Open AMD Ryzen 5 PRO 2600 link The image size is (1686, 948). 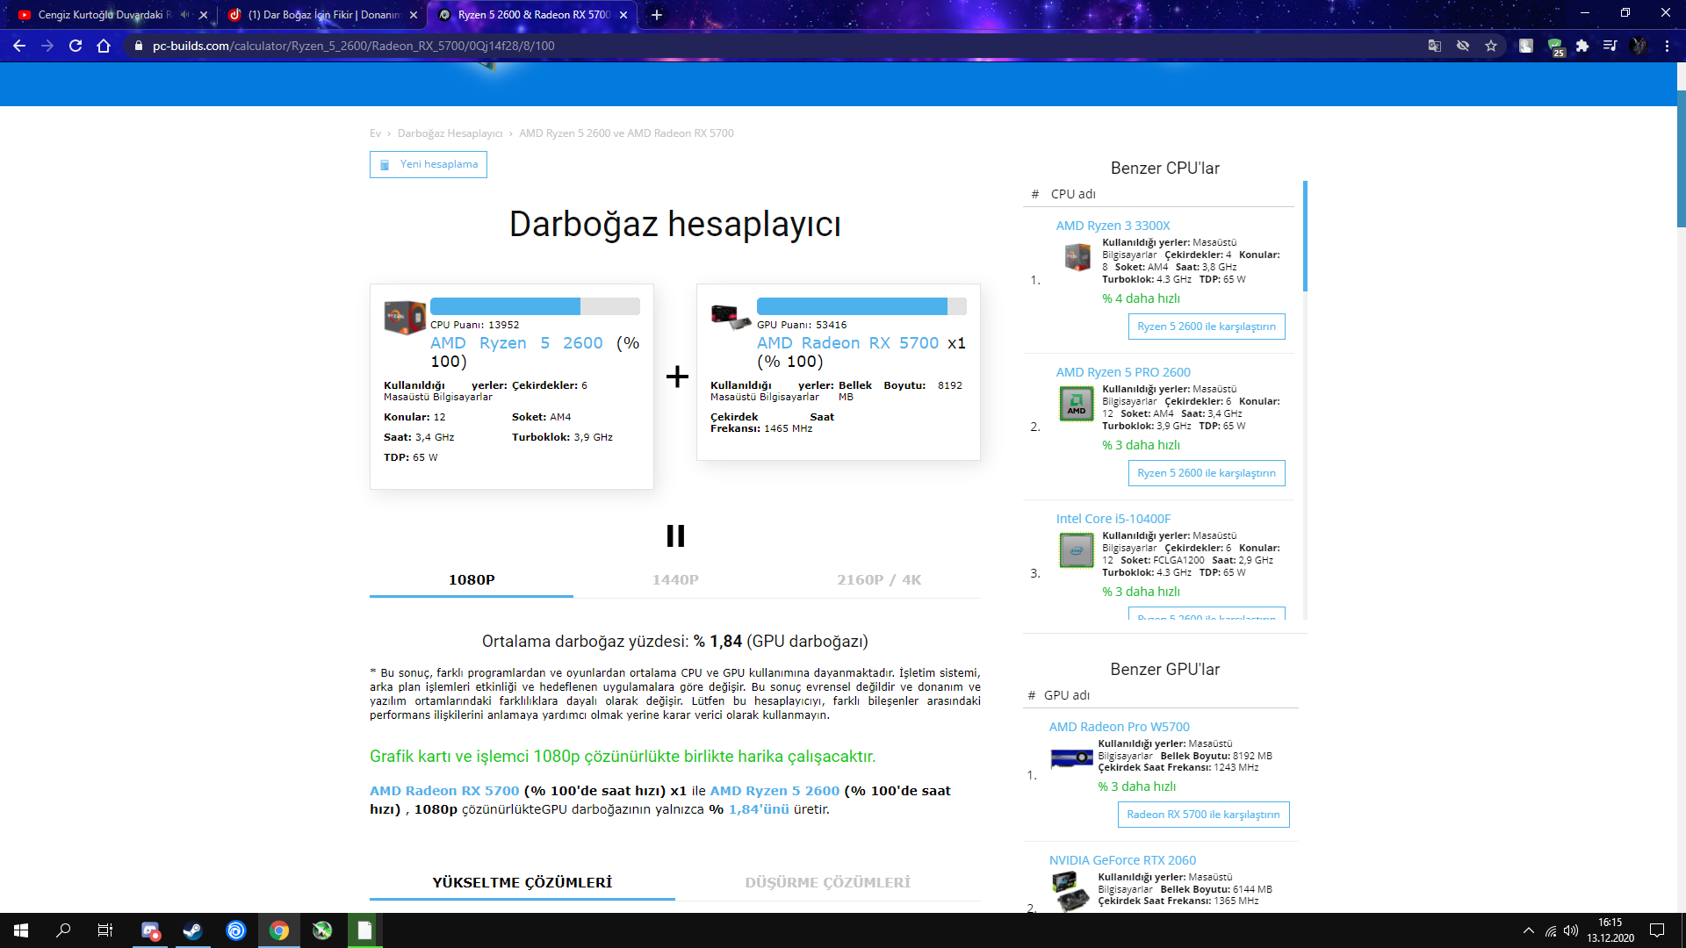(x=1123, y=372)
